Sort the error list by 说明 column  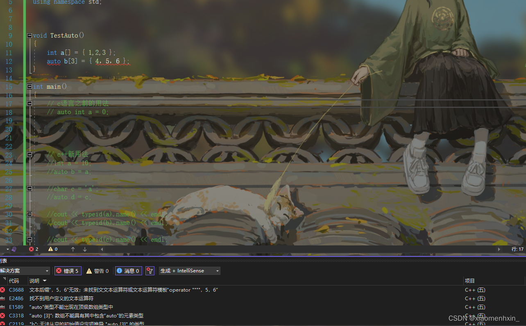point(34,281)
